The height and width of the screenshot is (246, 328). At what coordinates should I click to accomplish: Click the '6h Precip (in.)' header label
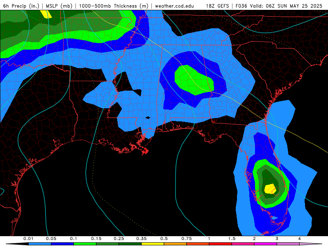click(21, 6)
